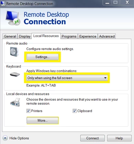Click the Hide Options label
134x144 pixels.
(x=19, y=138)
